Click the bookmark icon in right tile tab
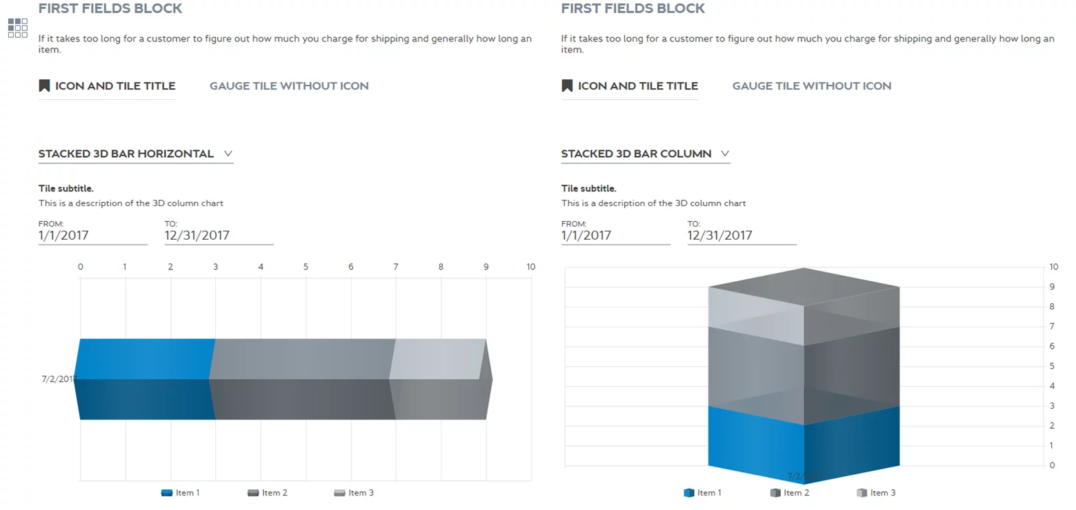This screenshot has width=1076, height=510. 567,85
